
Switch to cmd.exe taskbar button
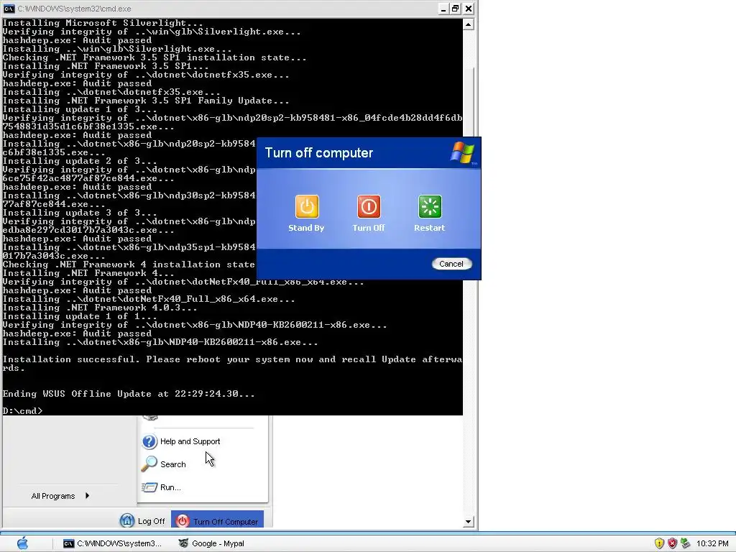click(x=113, y=543)
